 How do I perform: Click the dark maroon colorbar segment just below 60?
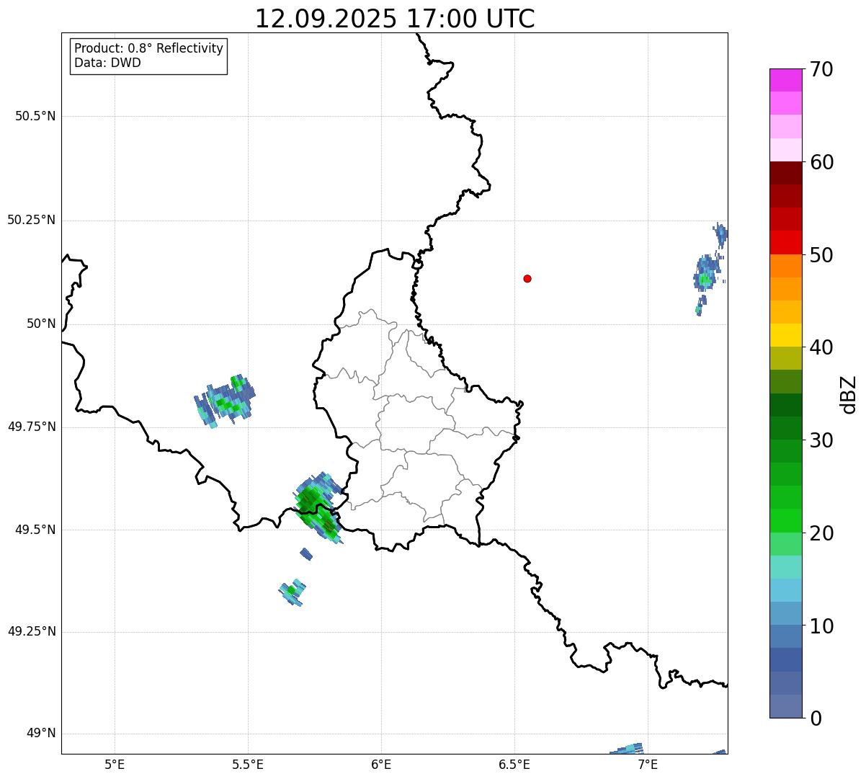pyautogui.click(x=785, y=173)
